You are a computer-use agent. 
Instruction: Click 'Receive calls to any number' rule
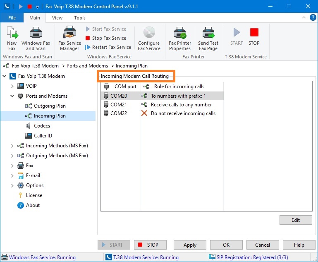(181, 105)
